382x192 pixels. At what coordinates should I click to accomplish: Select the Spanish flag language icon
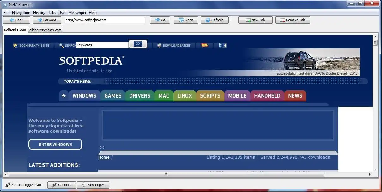205,45
